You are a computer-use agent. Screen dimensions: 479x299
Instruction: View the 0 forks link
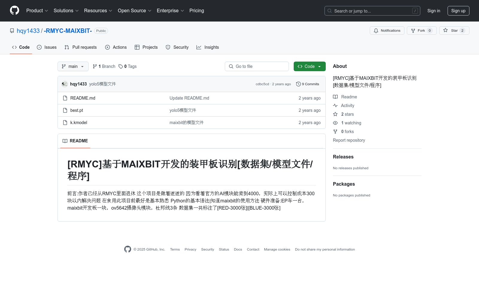point(343,132)
